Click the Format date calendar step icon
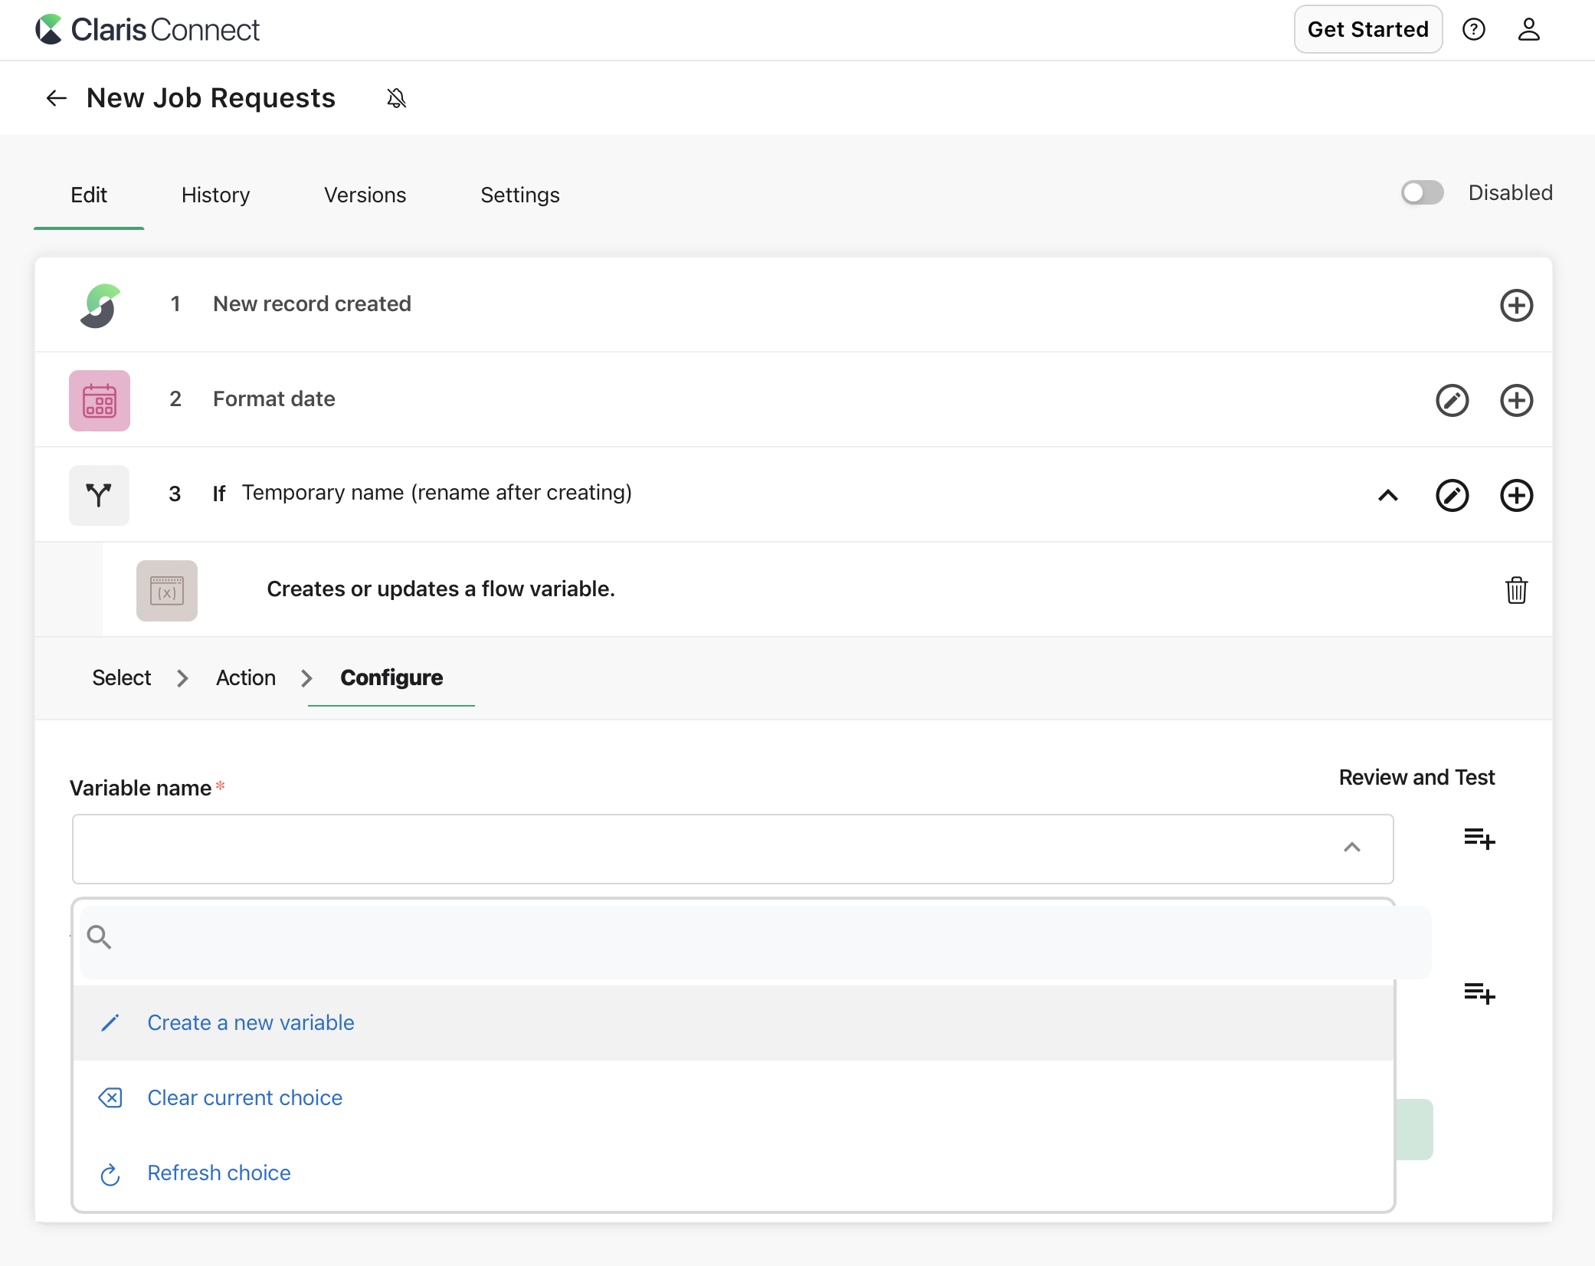The image size is (1595, 1266). tap(100, 400)
